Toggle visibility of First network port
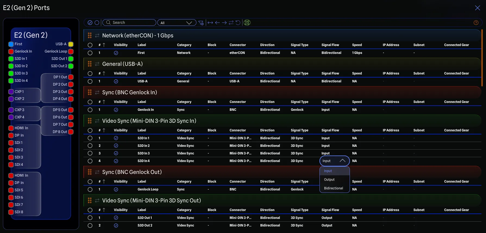The width and height of the screenshot is (486, 233). tap(116, 53)
